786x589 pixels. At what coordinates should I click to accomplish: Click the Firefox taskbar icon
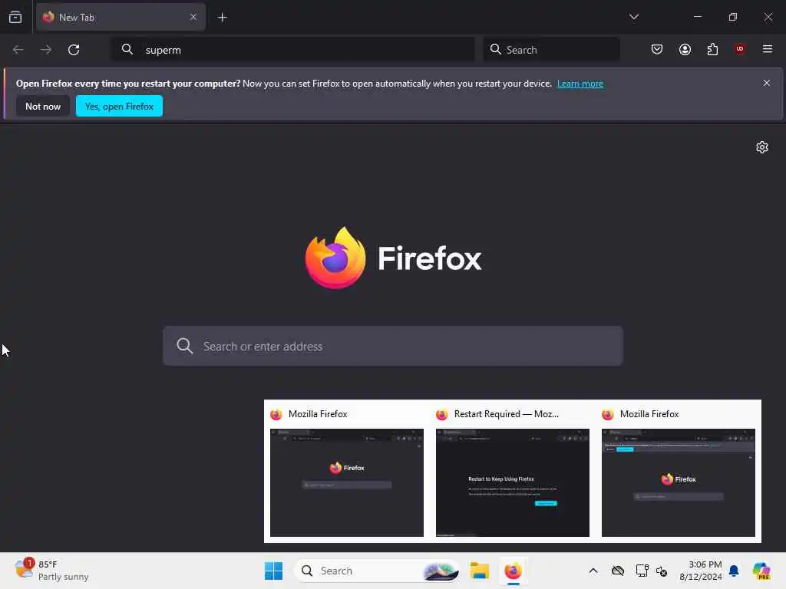pyautogui.click(x=513, y=571)
